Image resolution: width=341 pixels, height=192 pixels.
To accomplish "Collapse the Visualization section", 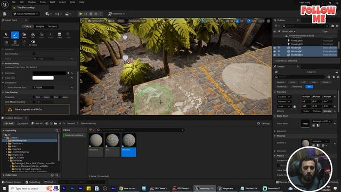I will 3,83.
